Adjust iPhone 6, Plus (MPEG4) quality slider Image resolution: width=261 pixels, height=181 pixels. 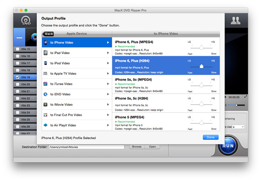202,48
